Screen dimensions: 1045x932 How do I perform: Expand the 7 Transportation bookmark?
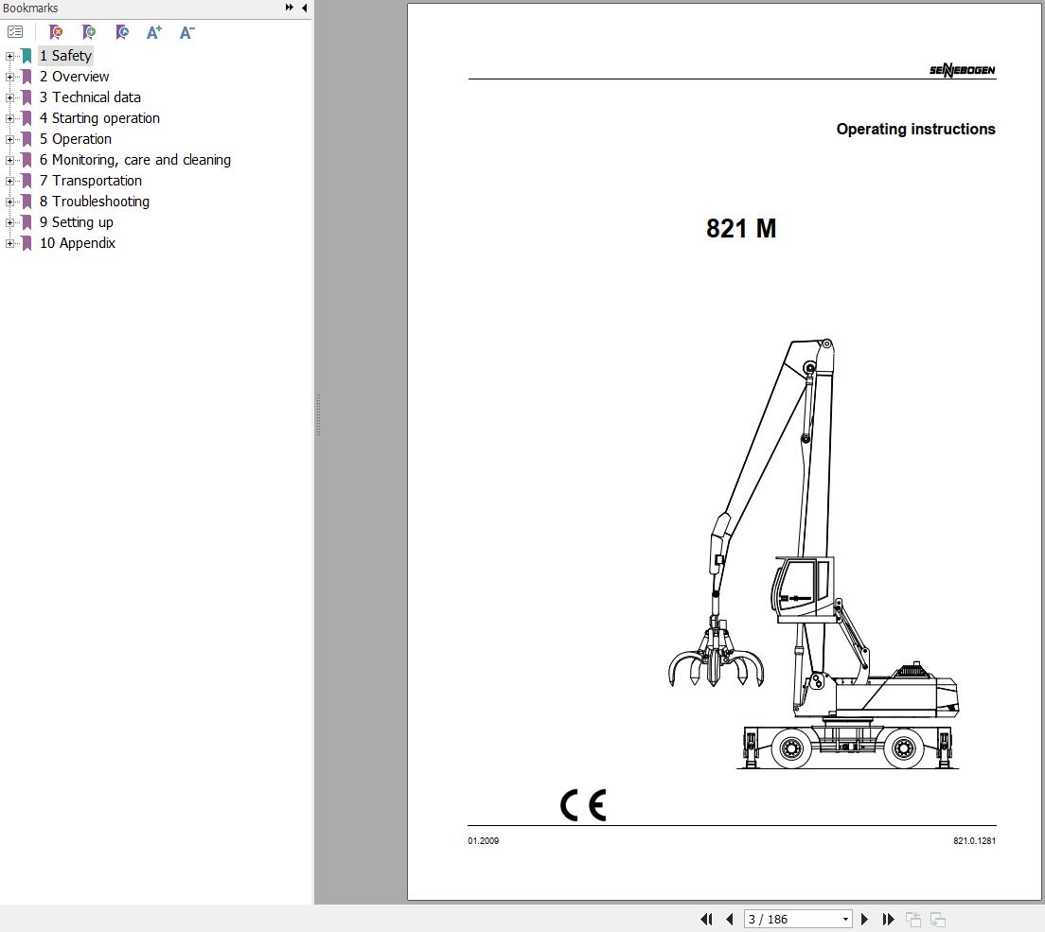point(9,182)
